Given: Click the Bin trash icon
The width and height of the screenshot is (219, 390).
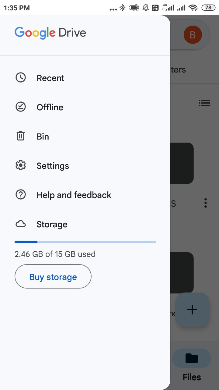Looking at the screenshot, I should [21, 136].
